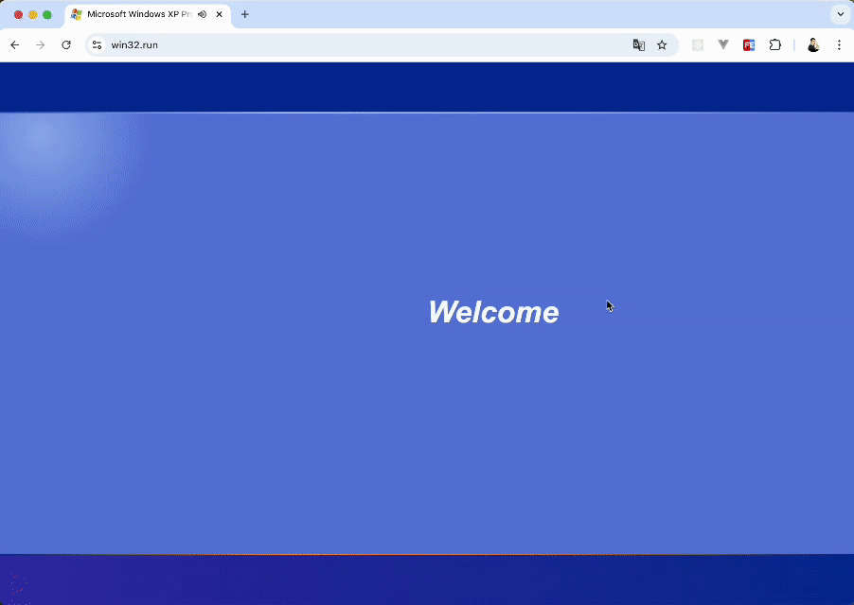Click the grayed-out extension icon beside the bookmark star

click(x=698, y=44)
